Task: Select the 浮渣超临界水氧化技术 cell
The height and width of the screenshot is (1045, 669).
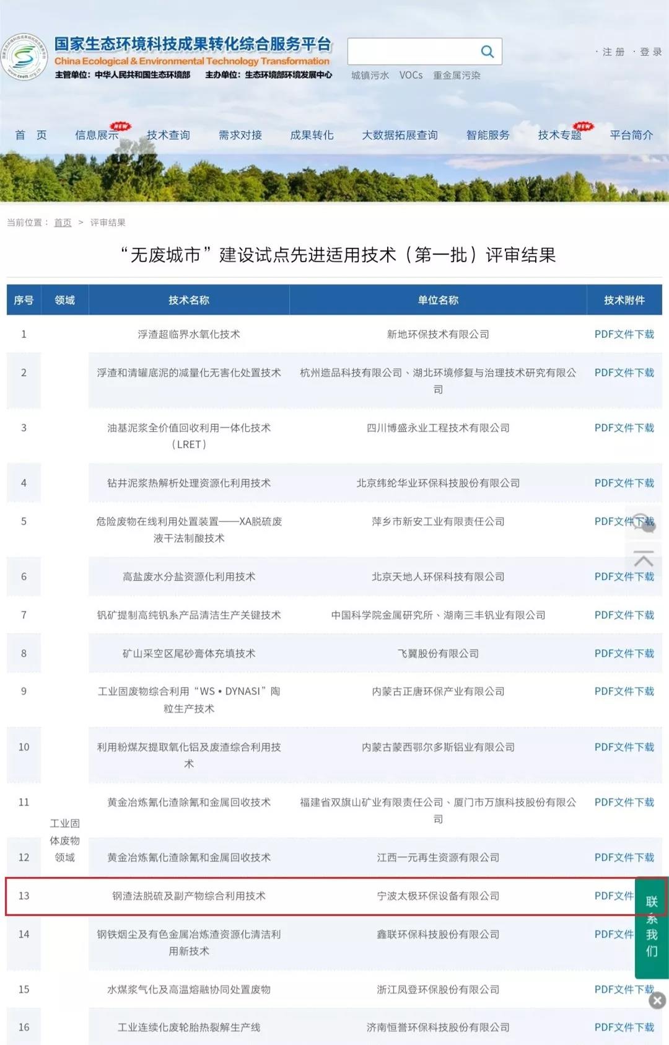Action: pos(189,334)
